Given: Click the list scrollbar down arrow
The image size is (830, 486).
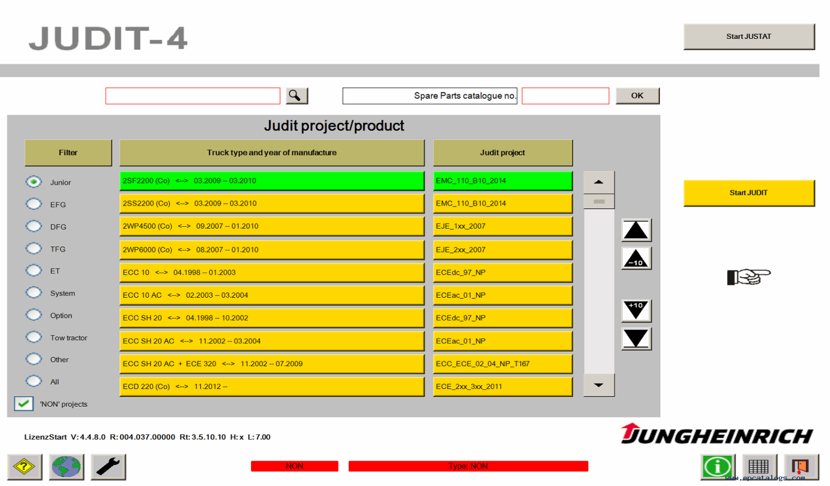Looking at the screenshot, I should [x=599, y=385].
